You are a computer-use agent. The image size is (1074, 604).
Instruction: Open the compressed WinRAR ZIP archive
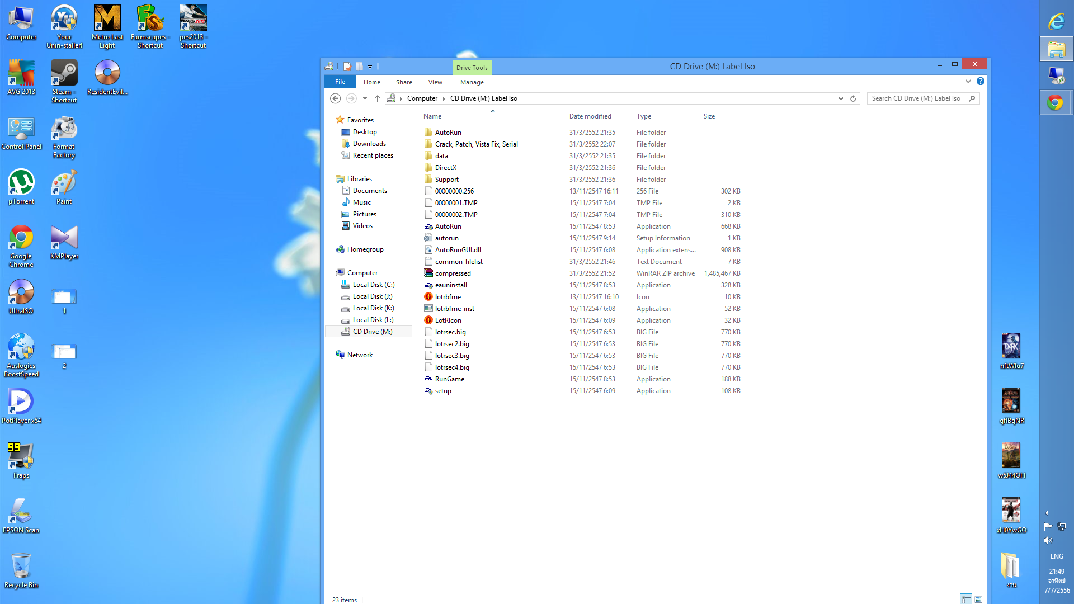pyautogui.click(x=453, y=273)
